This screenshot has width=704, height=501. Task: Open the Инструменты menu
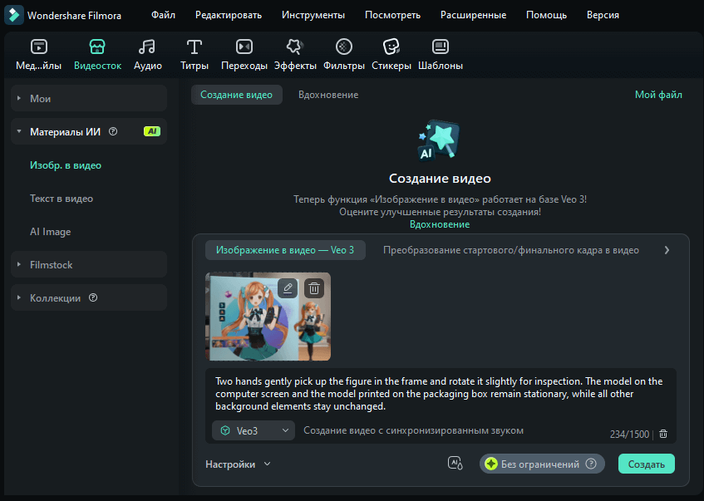coord(313,15)
